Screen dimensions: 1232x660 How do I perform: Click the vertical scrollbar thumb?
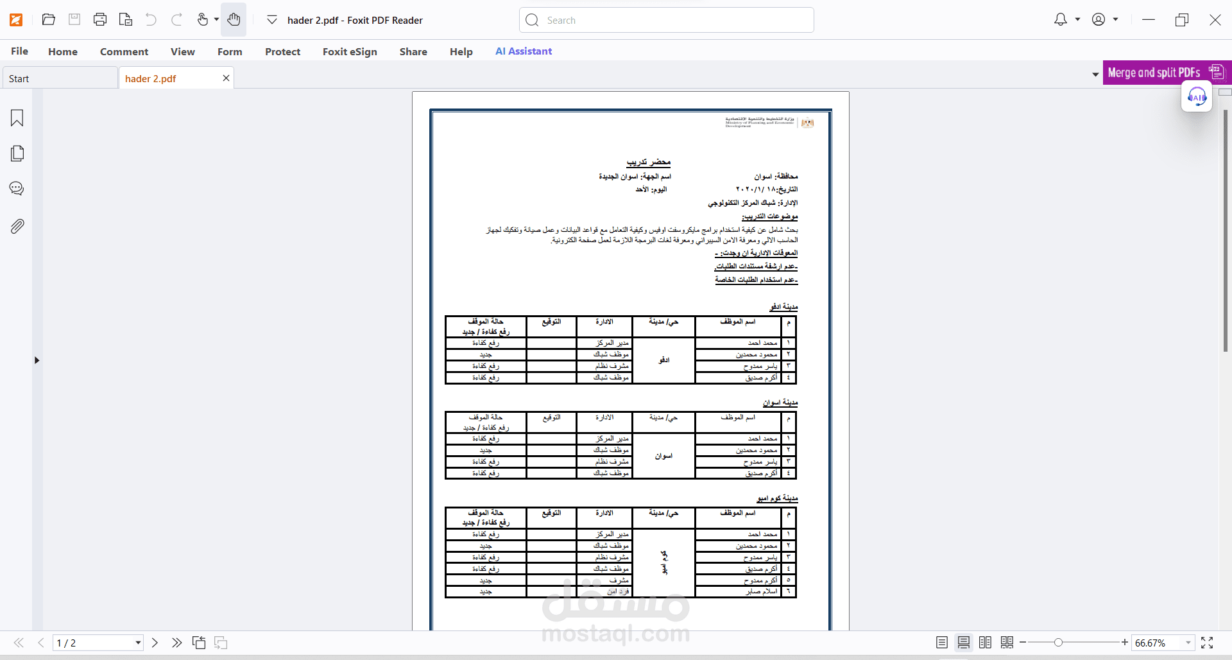click(1225, 231)
